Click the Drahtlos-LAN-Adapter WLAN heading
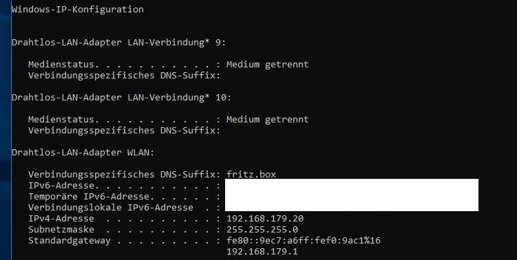This screenshot has width=517, height=260. (x=83, y=153)
